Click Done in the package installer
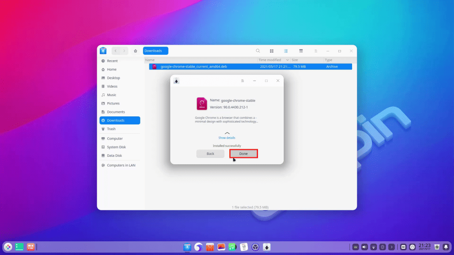 [243, 154]
